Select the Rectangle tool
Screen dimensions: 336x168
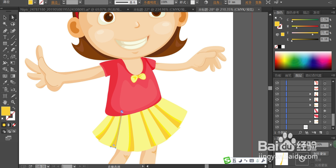[x=5, y=44]
